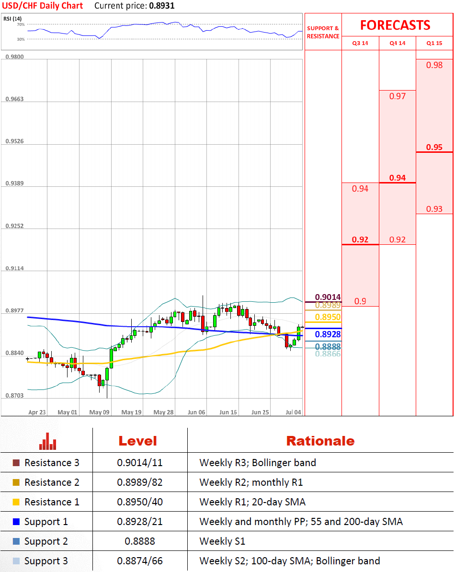Click Weekly S2; 100-day SMA rationale
Image resolution: width=455 pixels, height=572 pixels.
tap(290, 561)
